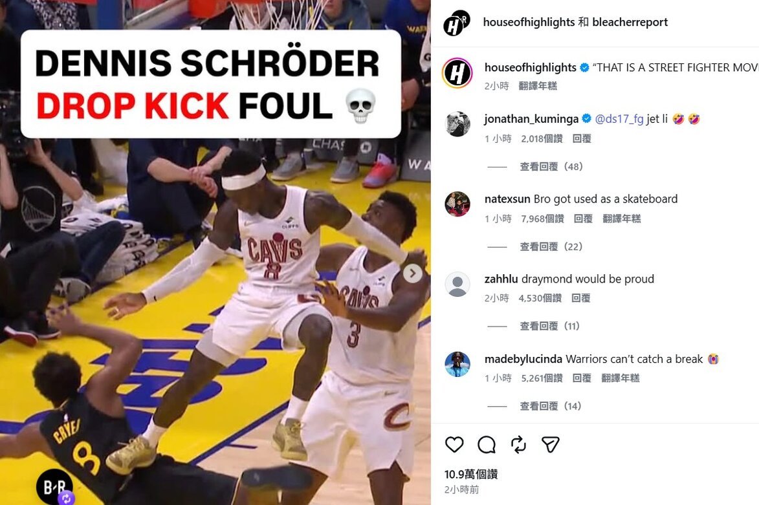
Task: View the 10.9萬 likes count list
Action: (471, 474)
